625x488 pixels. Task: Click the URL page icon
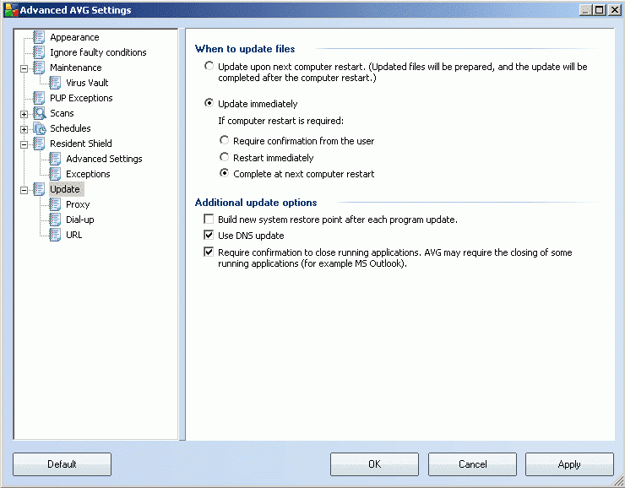(x=55, y=235)
